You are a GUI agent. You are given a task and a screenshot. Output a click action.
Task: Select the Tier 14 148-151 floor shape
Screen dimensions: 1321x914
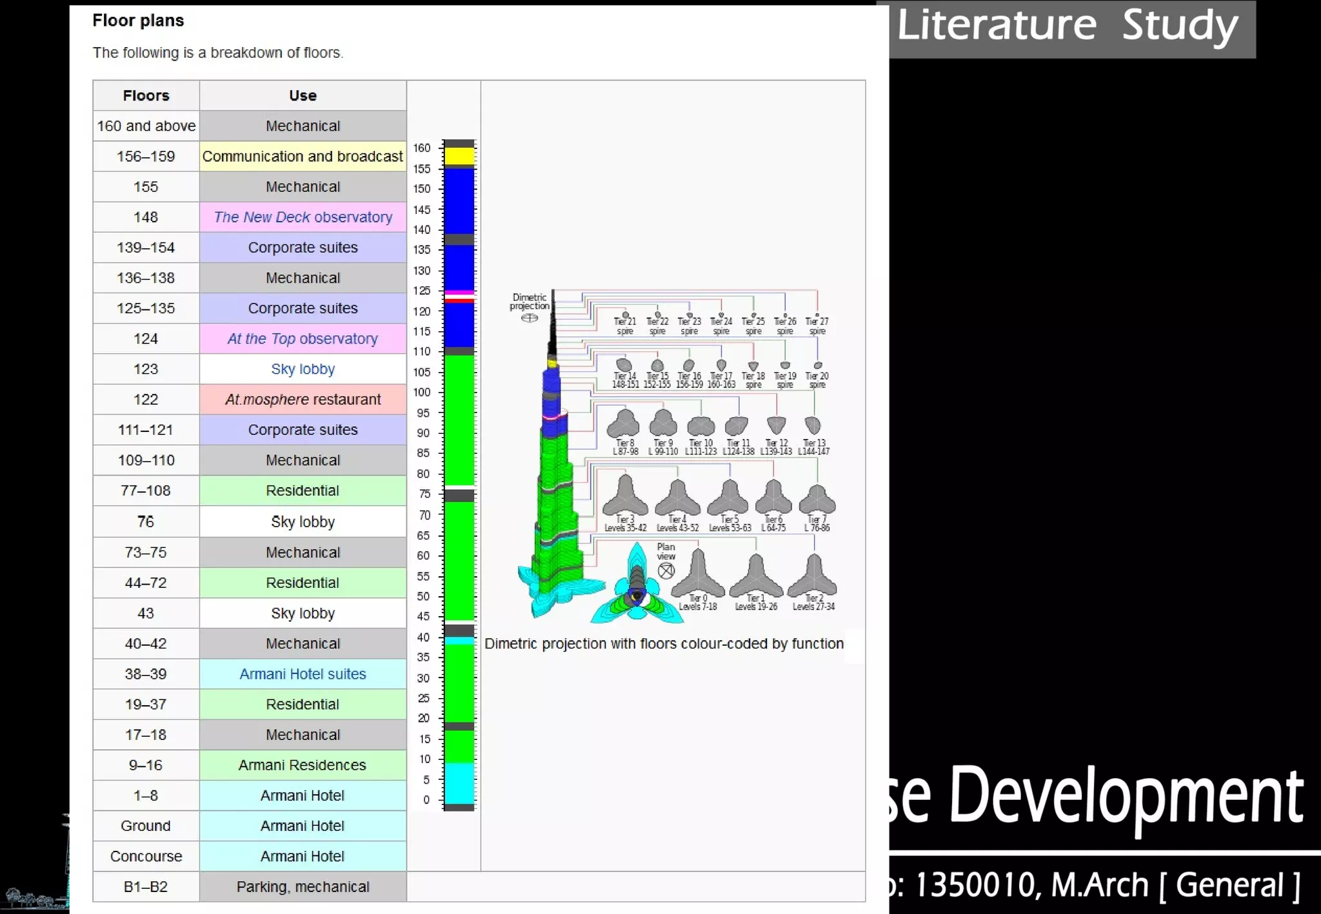(x=624, y=365)
